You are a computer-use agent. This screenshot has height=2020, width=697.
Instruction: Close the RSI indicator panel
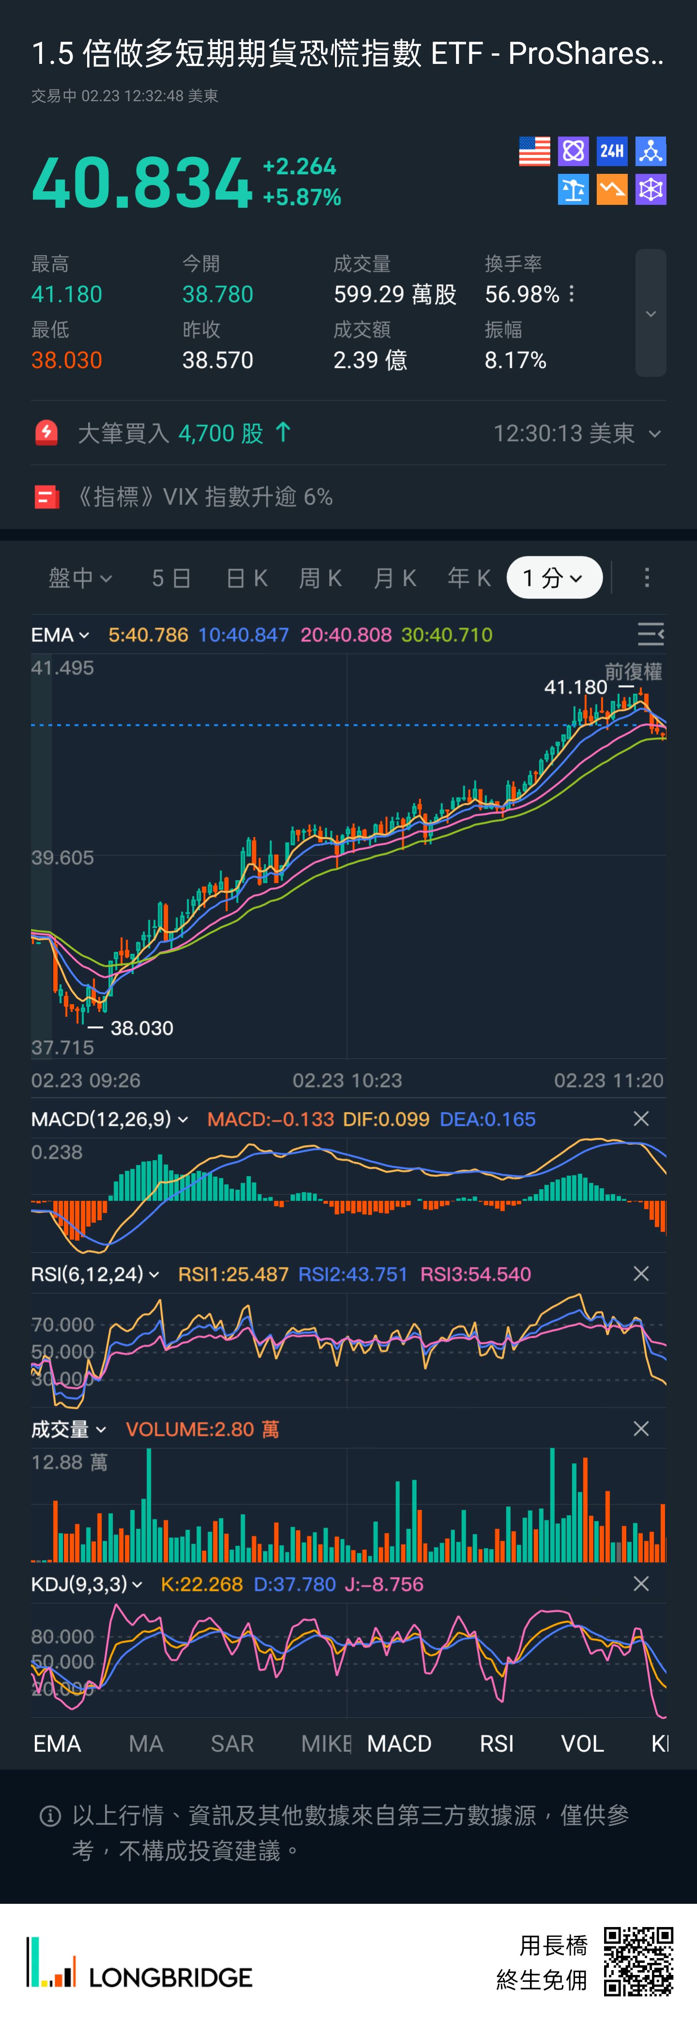pyautogui.click(x=640, y=1273)
